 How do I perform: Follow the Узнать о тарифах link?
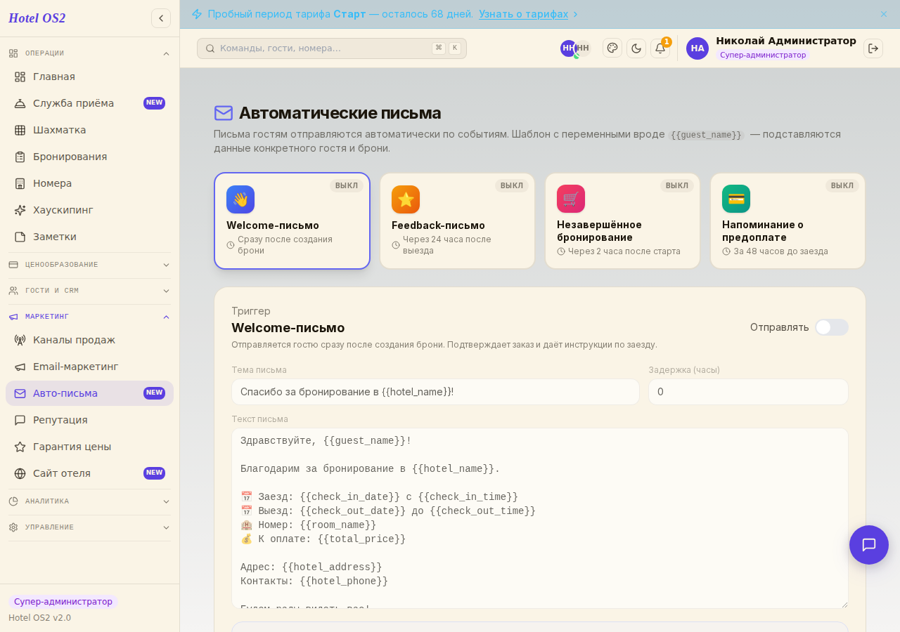coord(524,14)
